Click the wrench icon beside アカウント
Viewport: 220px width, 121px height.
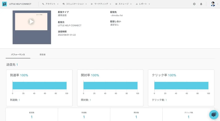click(x=43, y=4)
